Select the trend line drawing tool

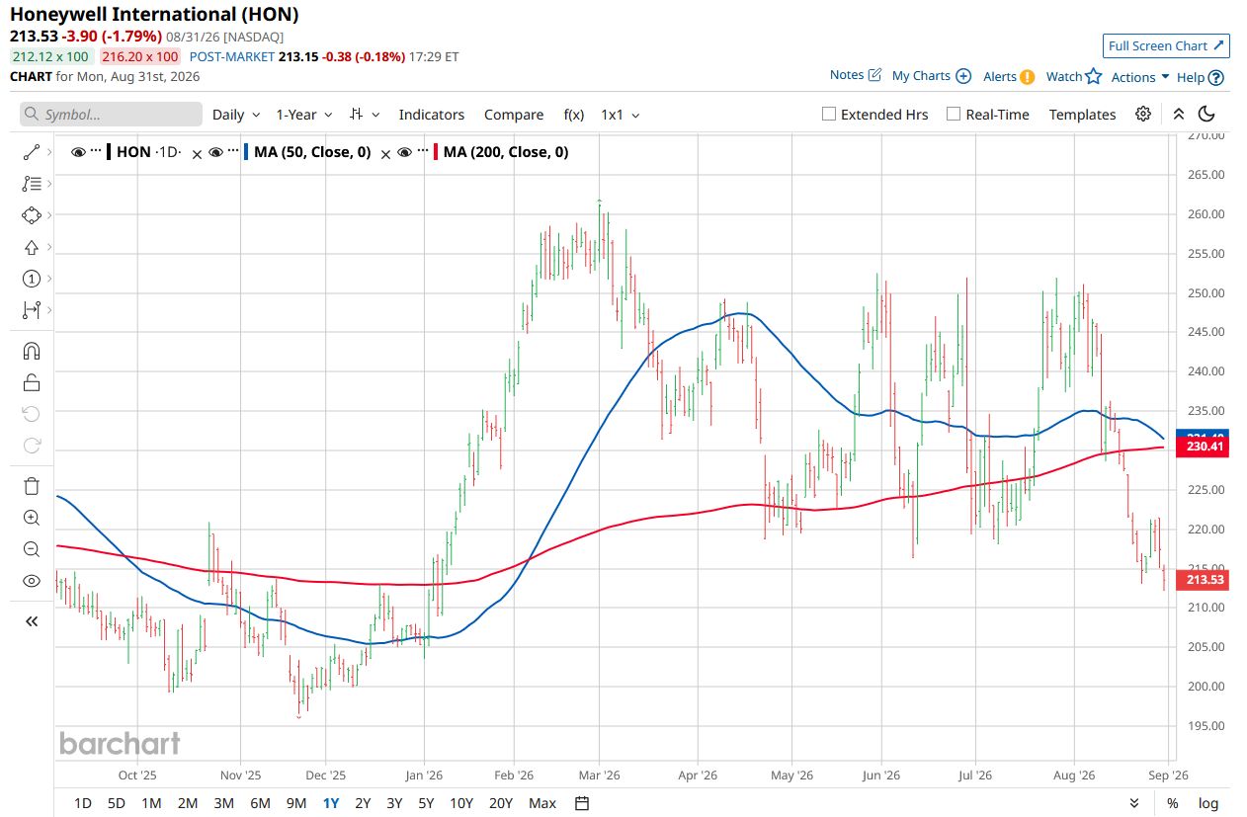(31, 152)
